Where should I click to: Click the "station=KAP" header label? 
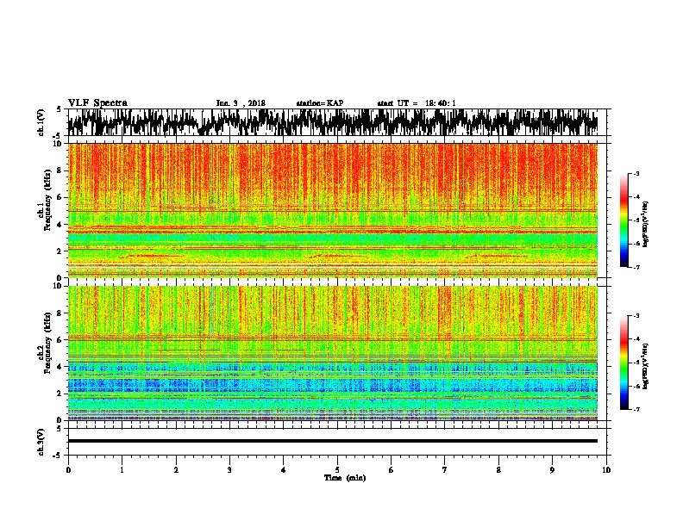pos(320,103)
